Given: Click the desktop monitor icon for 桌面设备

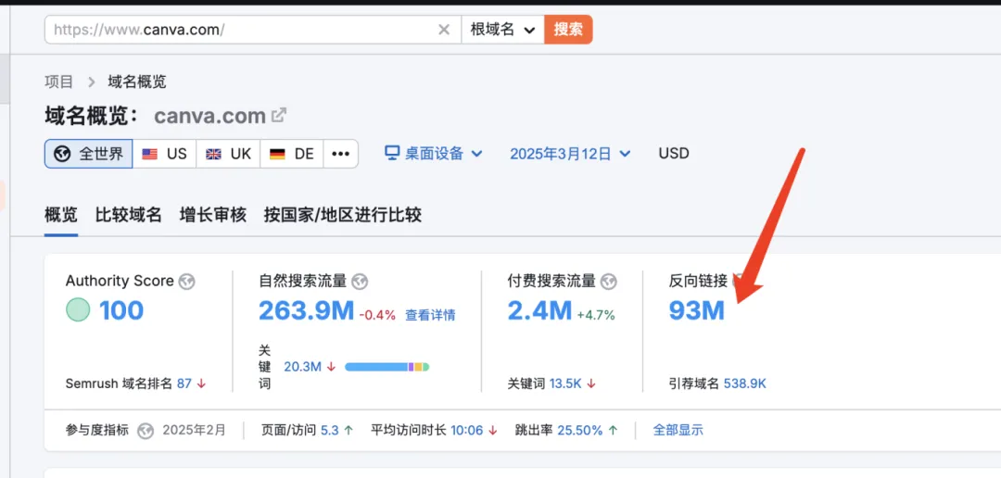Looking at the screenshot, I should pyautogui.click(x=392, y=153).
